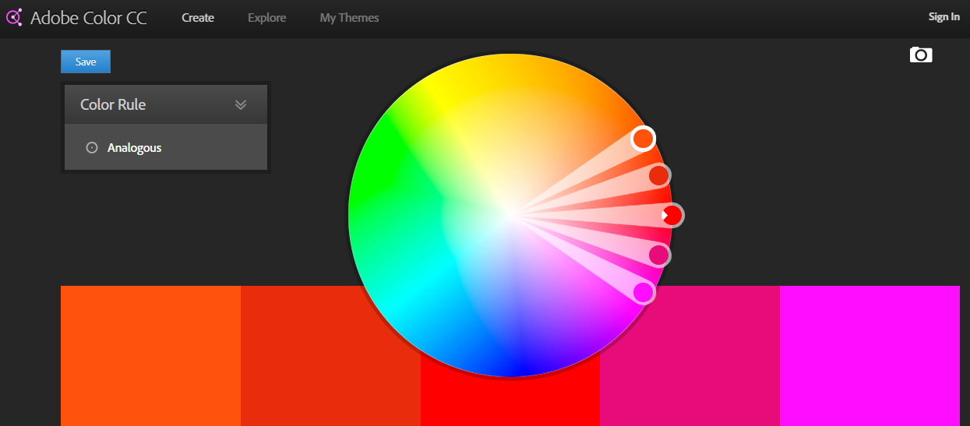Select the orange handle on the color wheel
The height and width of the screenshot is (426, 970).
tap(643, 139)
